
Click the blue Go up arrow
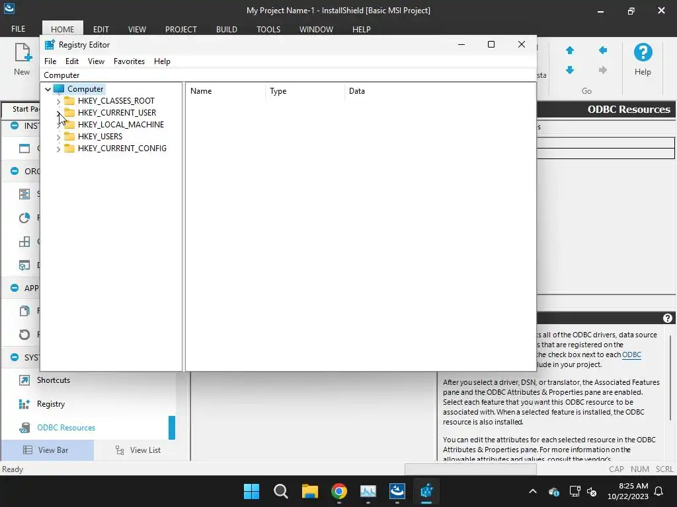click(x=569, y=50)
